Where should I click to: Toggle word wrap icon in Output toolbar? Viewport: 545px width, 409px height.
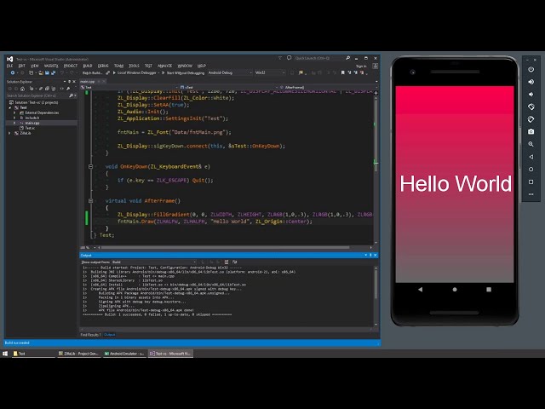click(235, 262)
